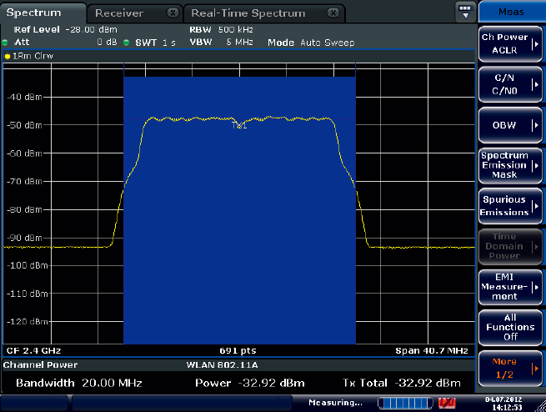Open the Receiver tab

pos(119,13)
